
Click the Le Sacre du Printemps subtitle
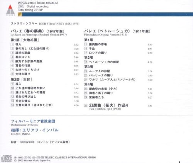pos(39,35)
